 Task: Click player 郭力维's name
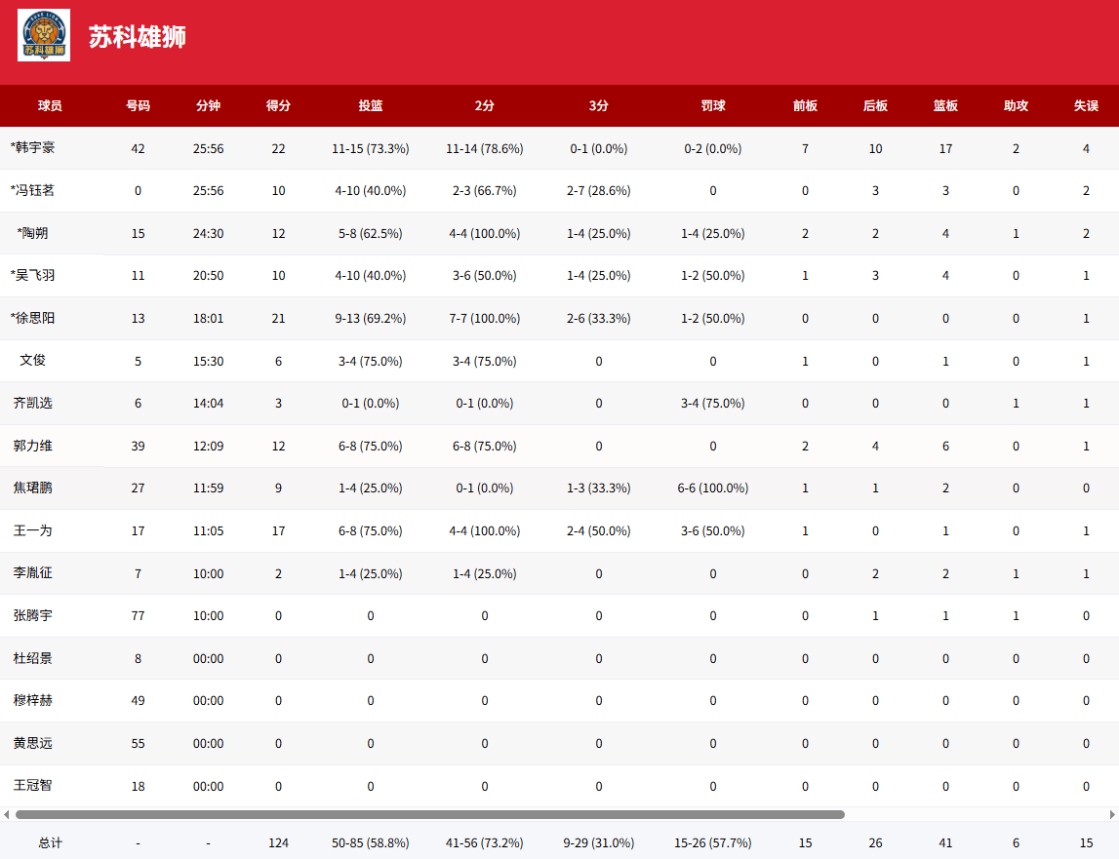point(33,446)
